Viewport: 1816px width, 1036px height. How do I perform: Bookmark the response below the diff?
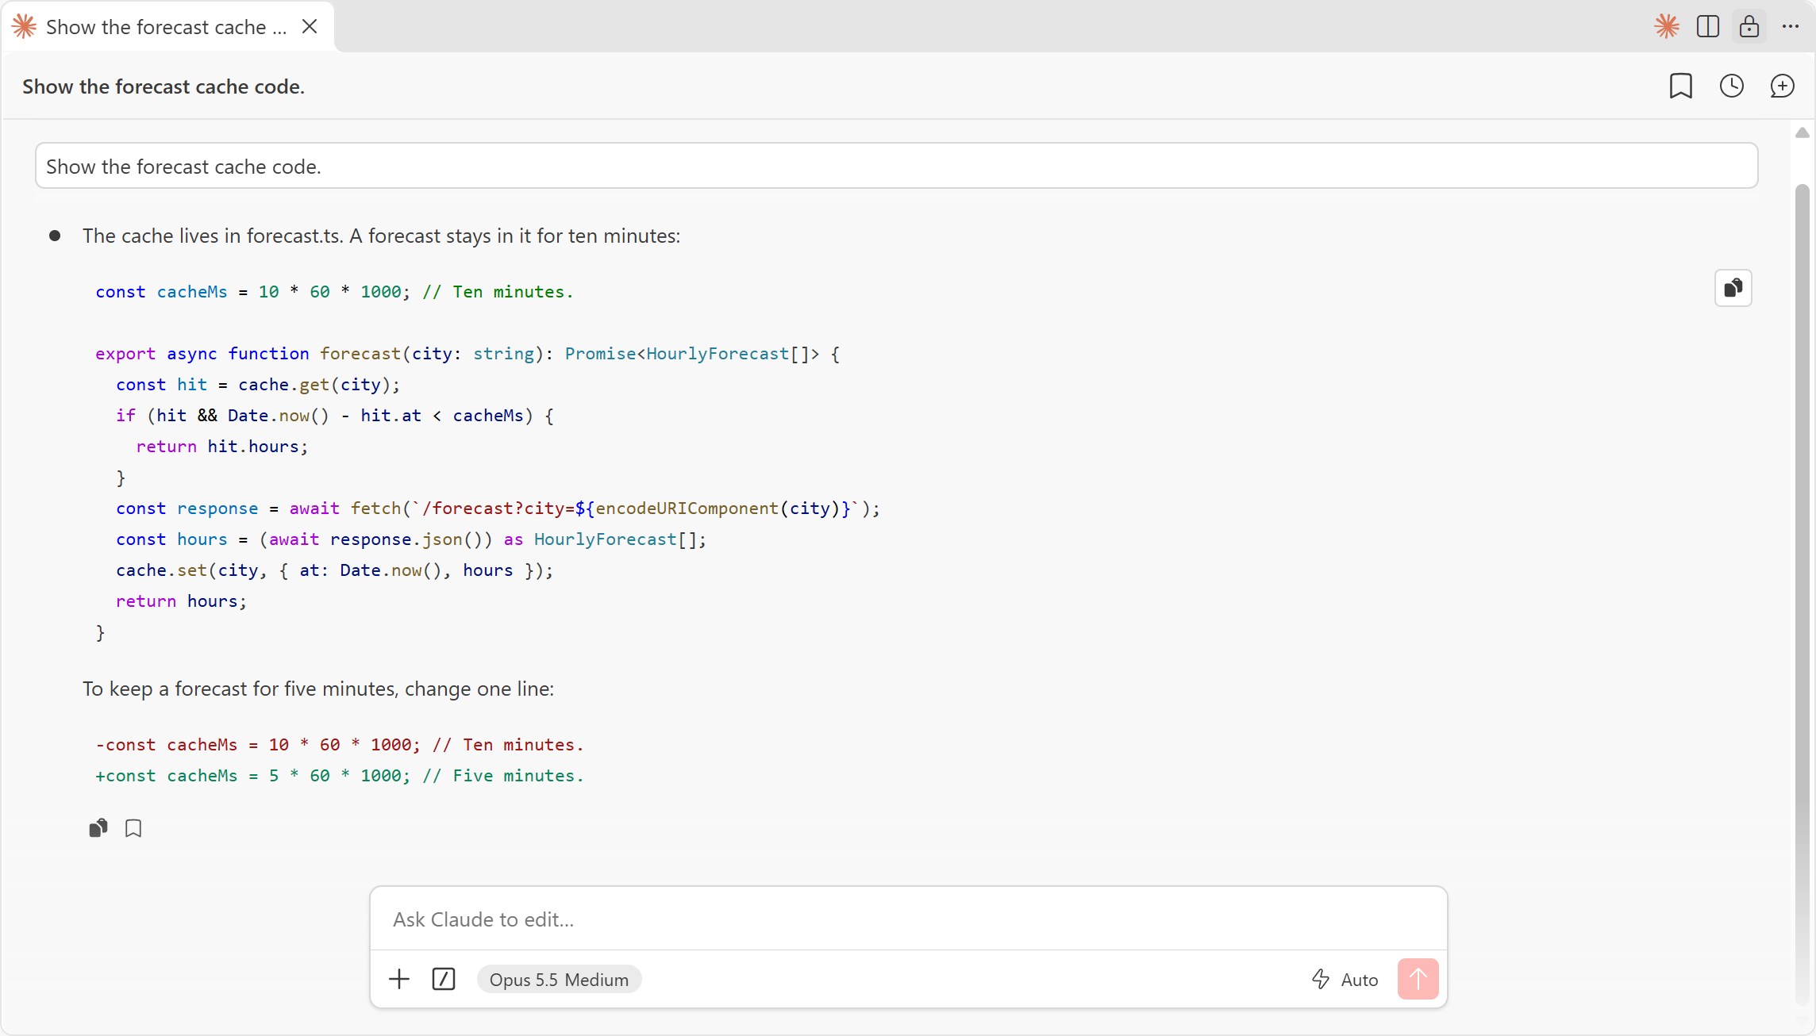pyautogui.click(x=133, y=828)
